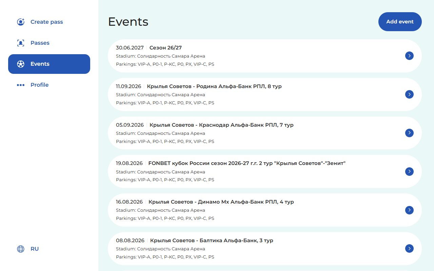Click the Events soccer ball icon
The image size is (434, 271).
(x=21, y=64)
